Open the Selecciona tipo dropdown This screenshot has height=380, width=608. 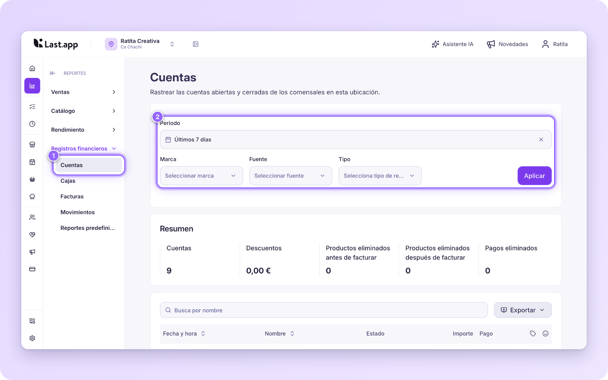pyautogui.click(x=380, y=176)
